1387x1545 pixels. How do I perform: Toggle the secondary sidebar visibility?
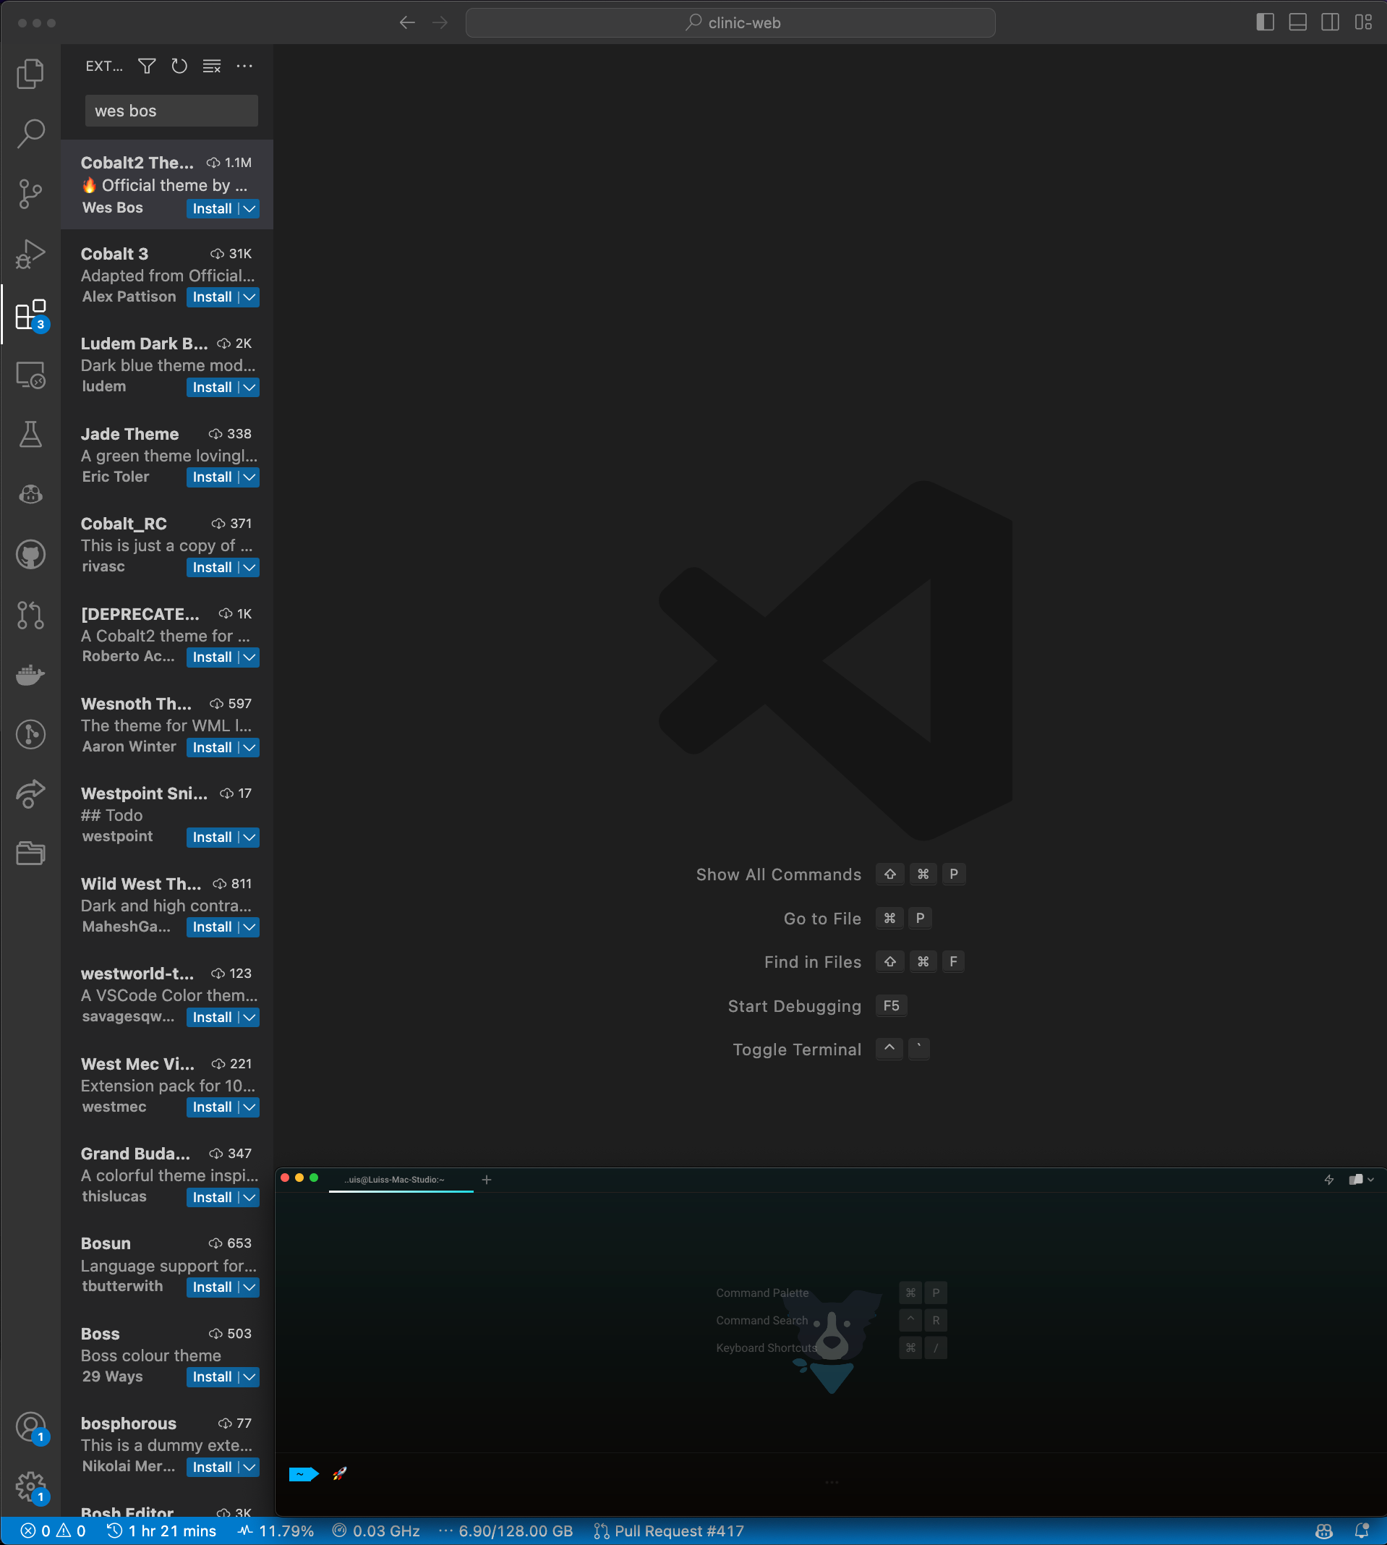click(1330, 22)
